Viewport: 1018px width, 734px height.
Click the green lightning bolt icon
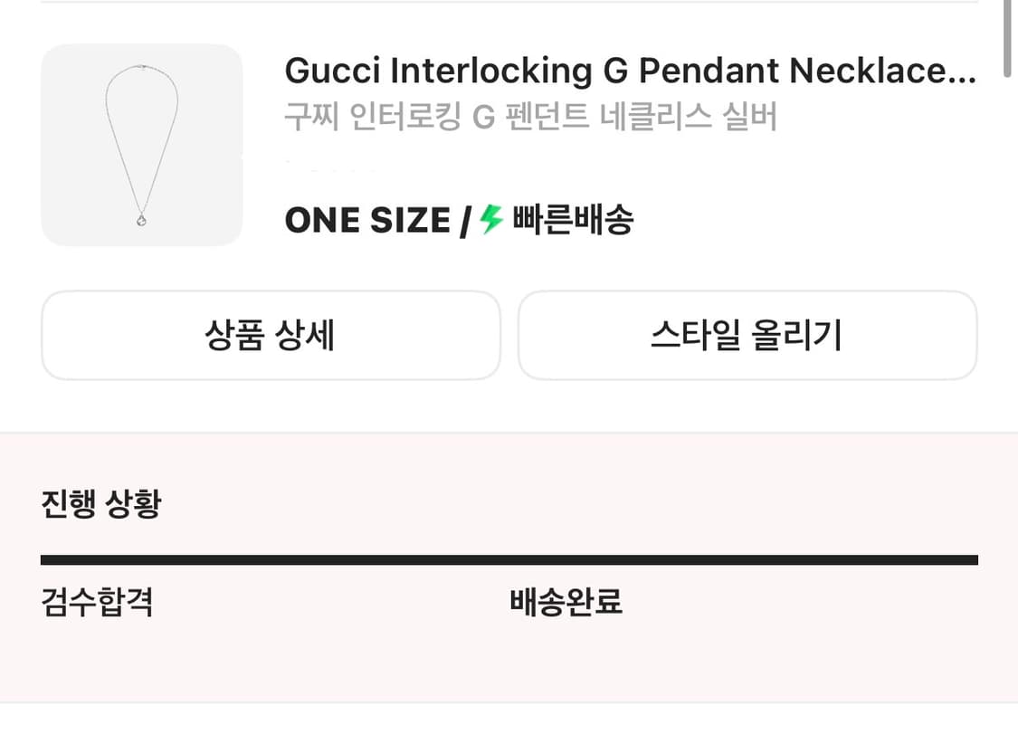(x=490, y=220)
